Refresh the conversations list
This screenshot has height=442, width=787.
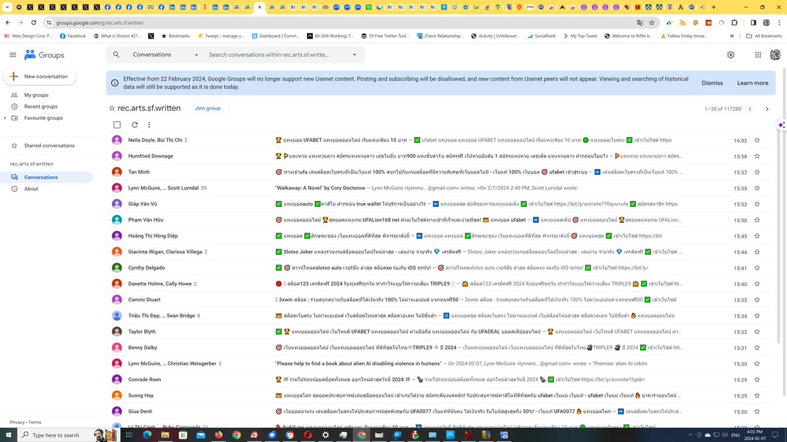click(134, 124)
